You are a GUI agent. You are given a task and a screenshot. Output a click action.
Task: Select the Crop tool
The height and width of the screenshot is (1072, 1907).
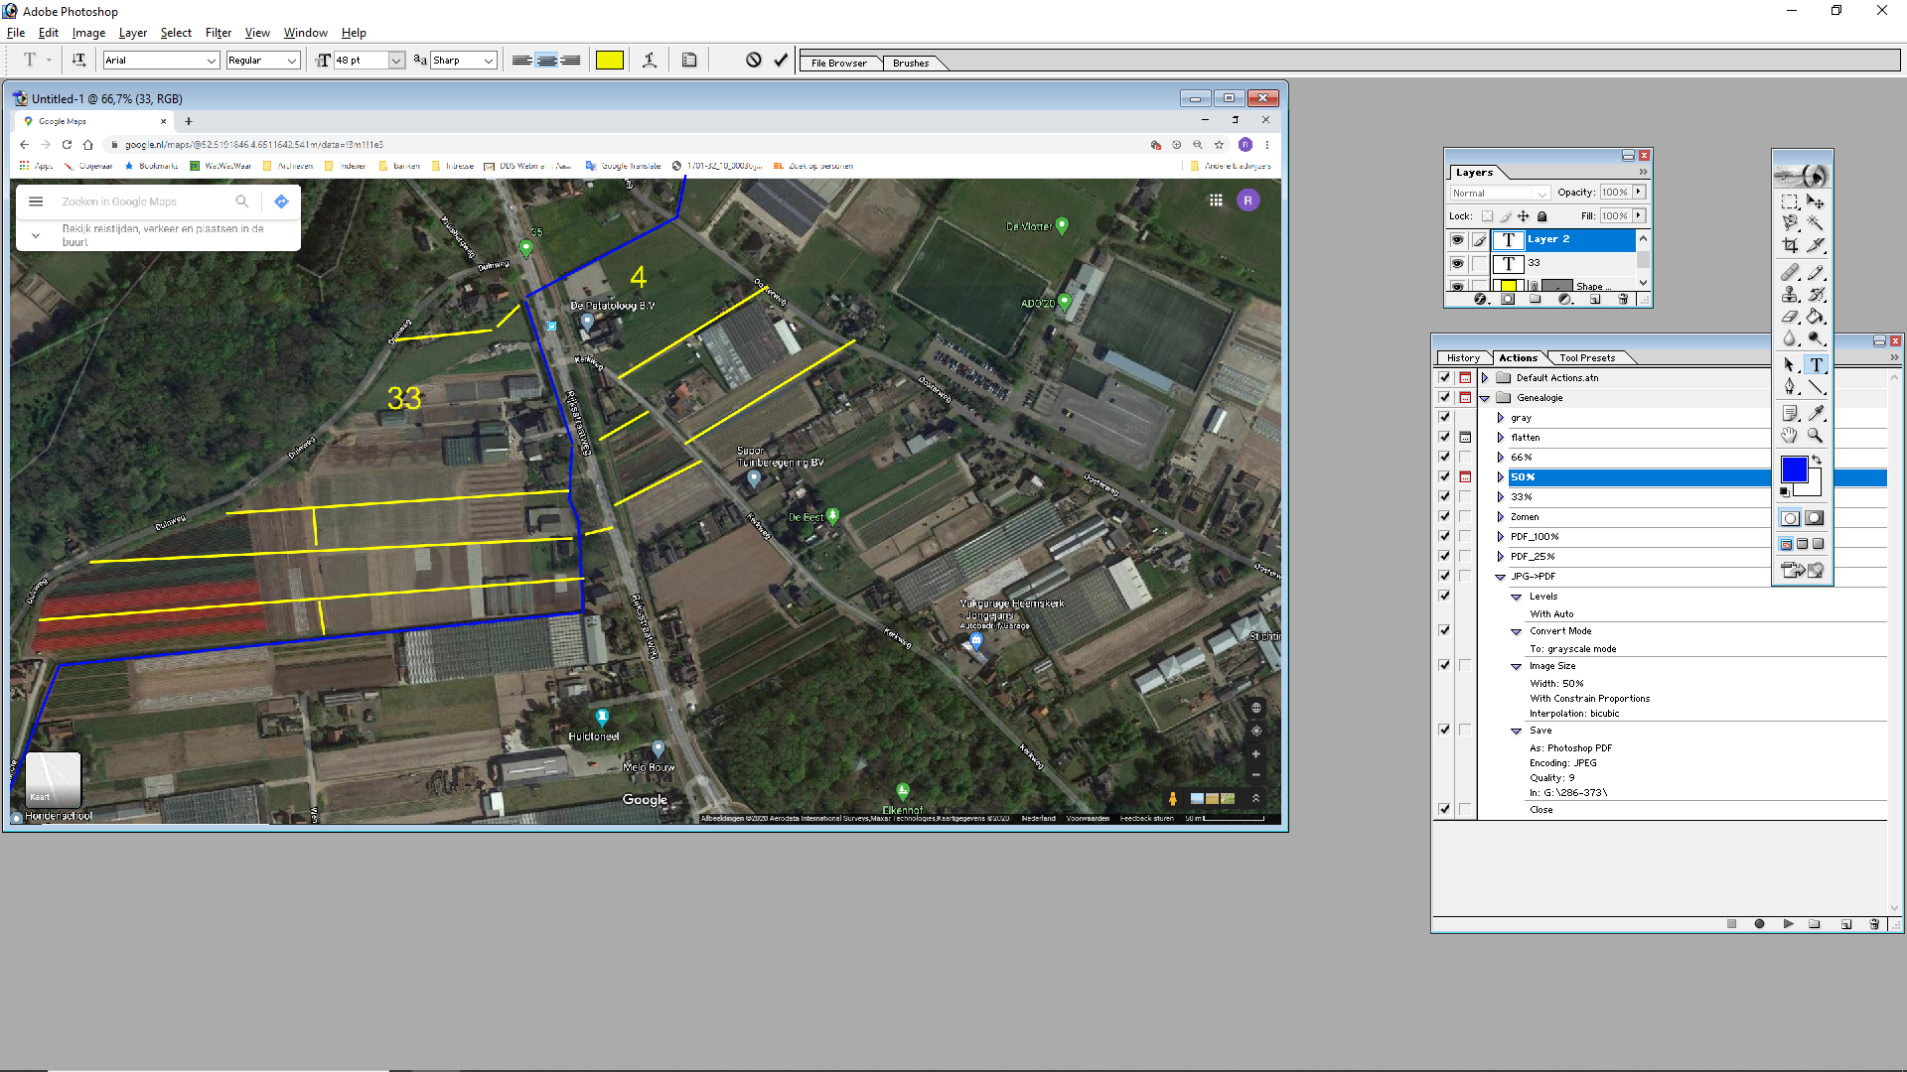[x=1790, y=245]
